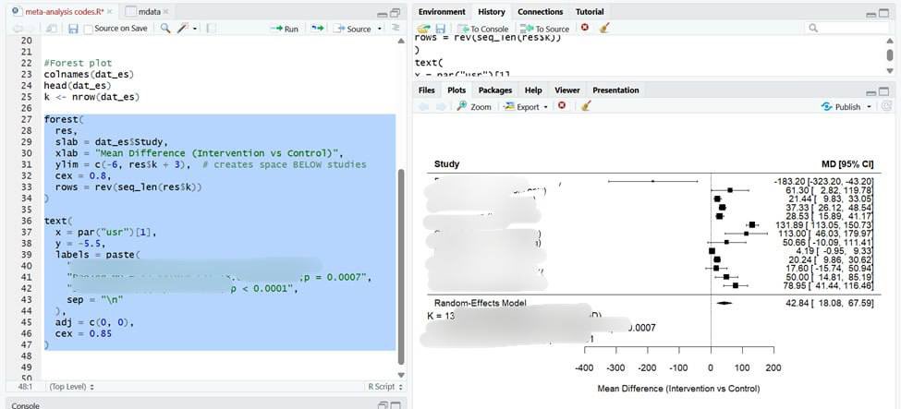Open the Environment tab
The image size is (901, 409).
pos(442,11)
